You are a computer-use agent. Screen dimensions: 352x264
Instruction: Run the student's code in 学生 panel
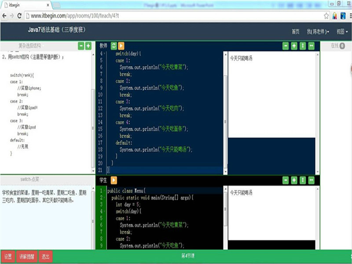114,180
